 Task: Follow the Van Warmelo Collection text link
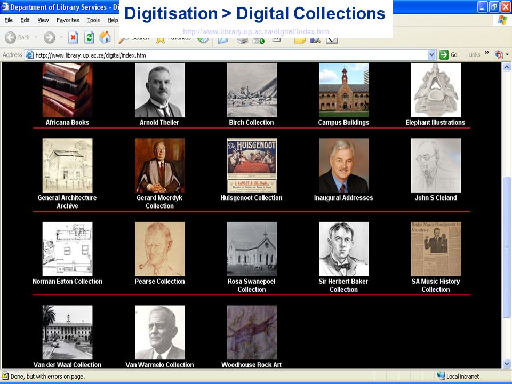click(x=159, y=365)
